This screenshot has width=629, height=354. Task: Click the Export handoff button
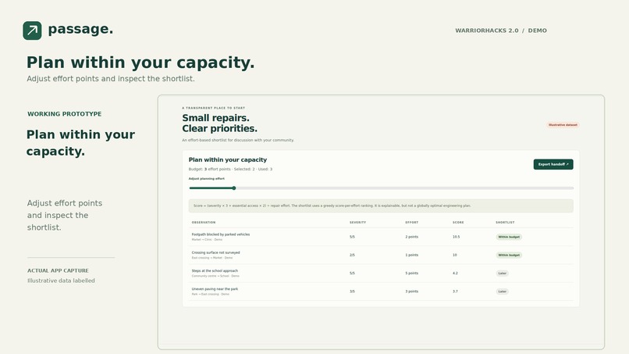(x=553, y=164)
